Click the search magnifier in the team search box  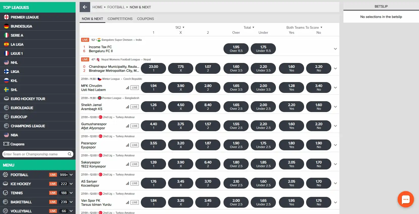click(x=70, y=154)
